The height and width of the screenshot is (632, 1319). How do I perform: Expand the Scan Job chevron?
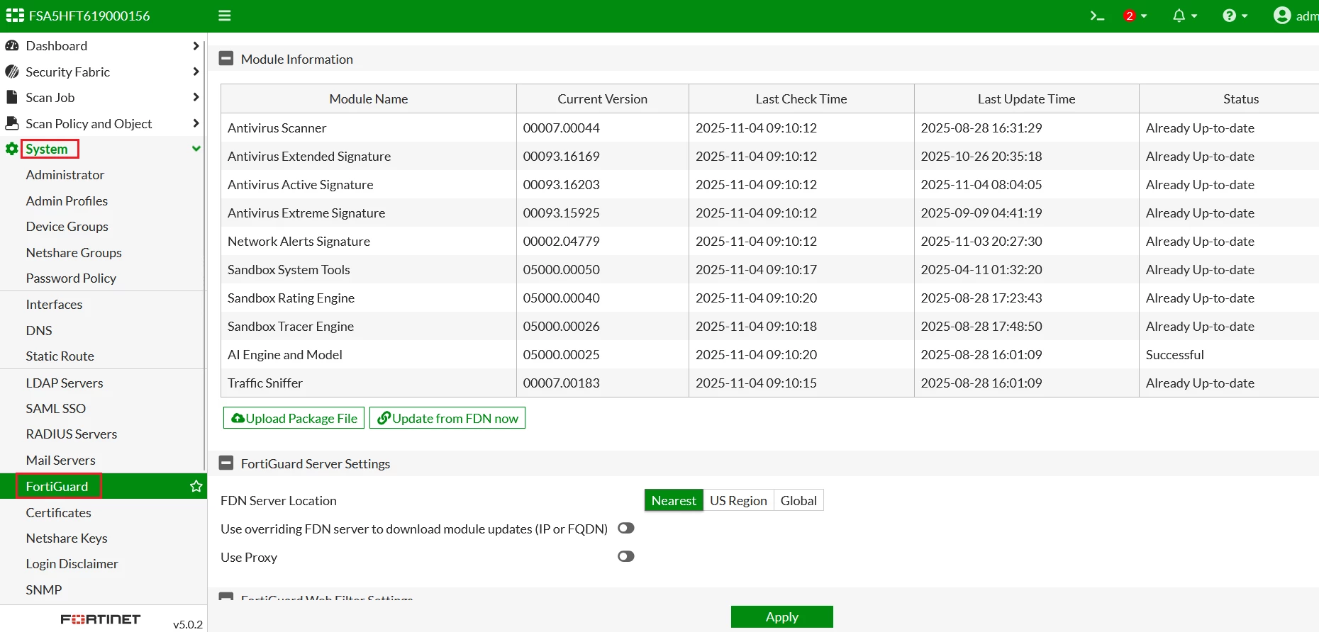coord(196,97)
